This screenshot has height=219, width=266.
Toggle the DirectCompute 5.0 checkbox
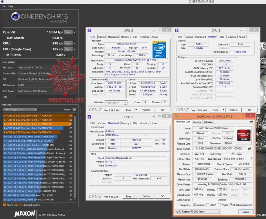[231, 205]
